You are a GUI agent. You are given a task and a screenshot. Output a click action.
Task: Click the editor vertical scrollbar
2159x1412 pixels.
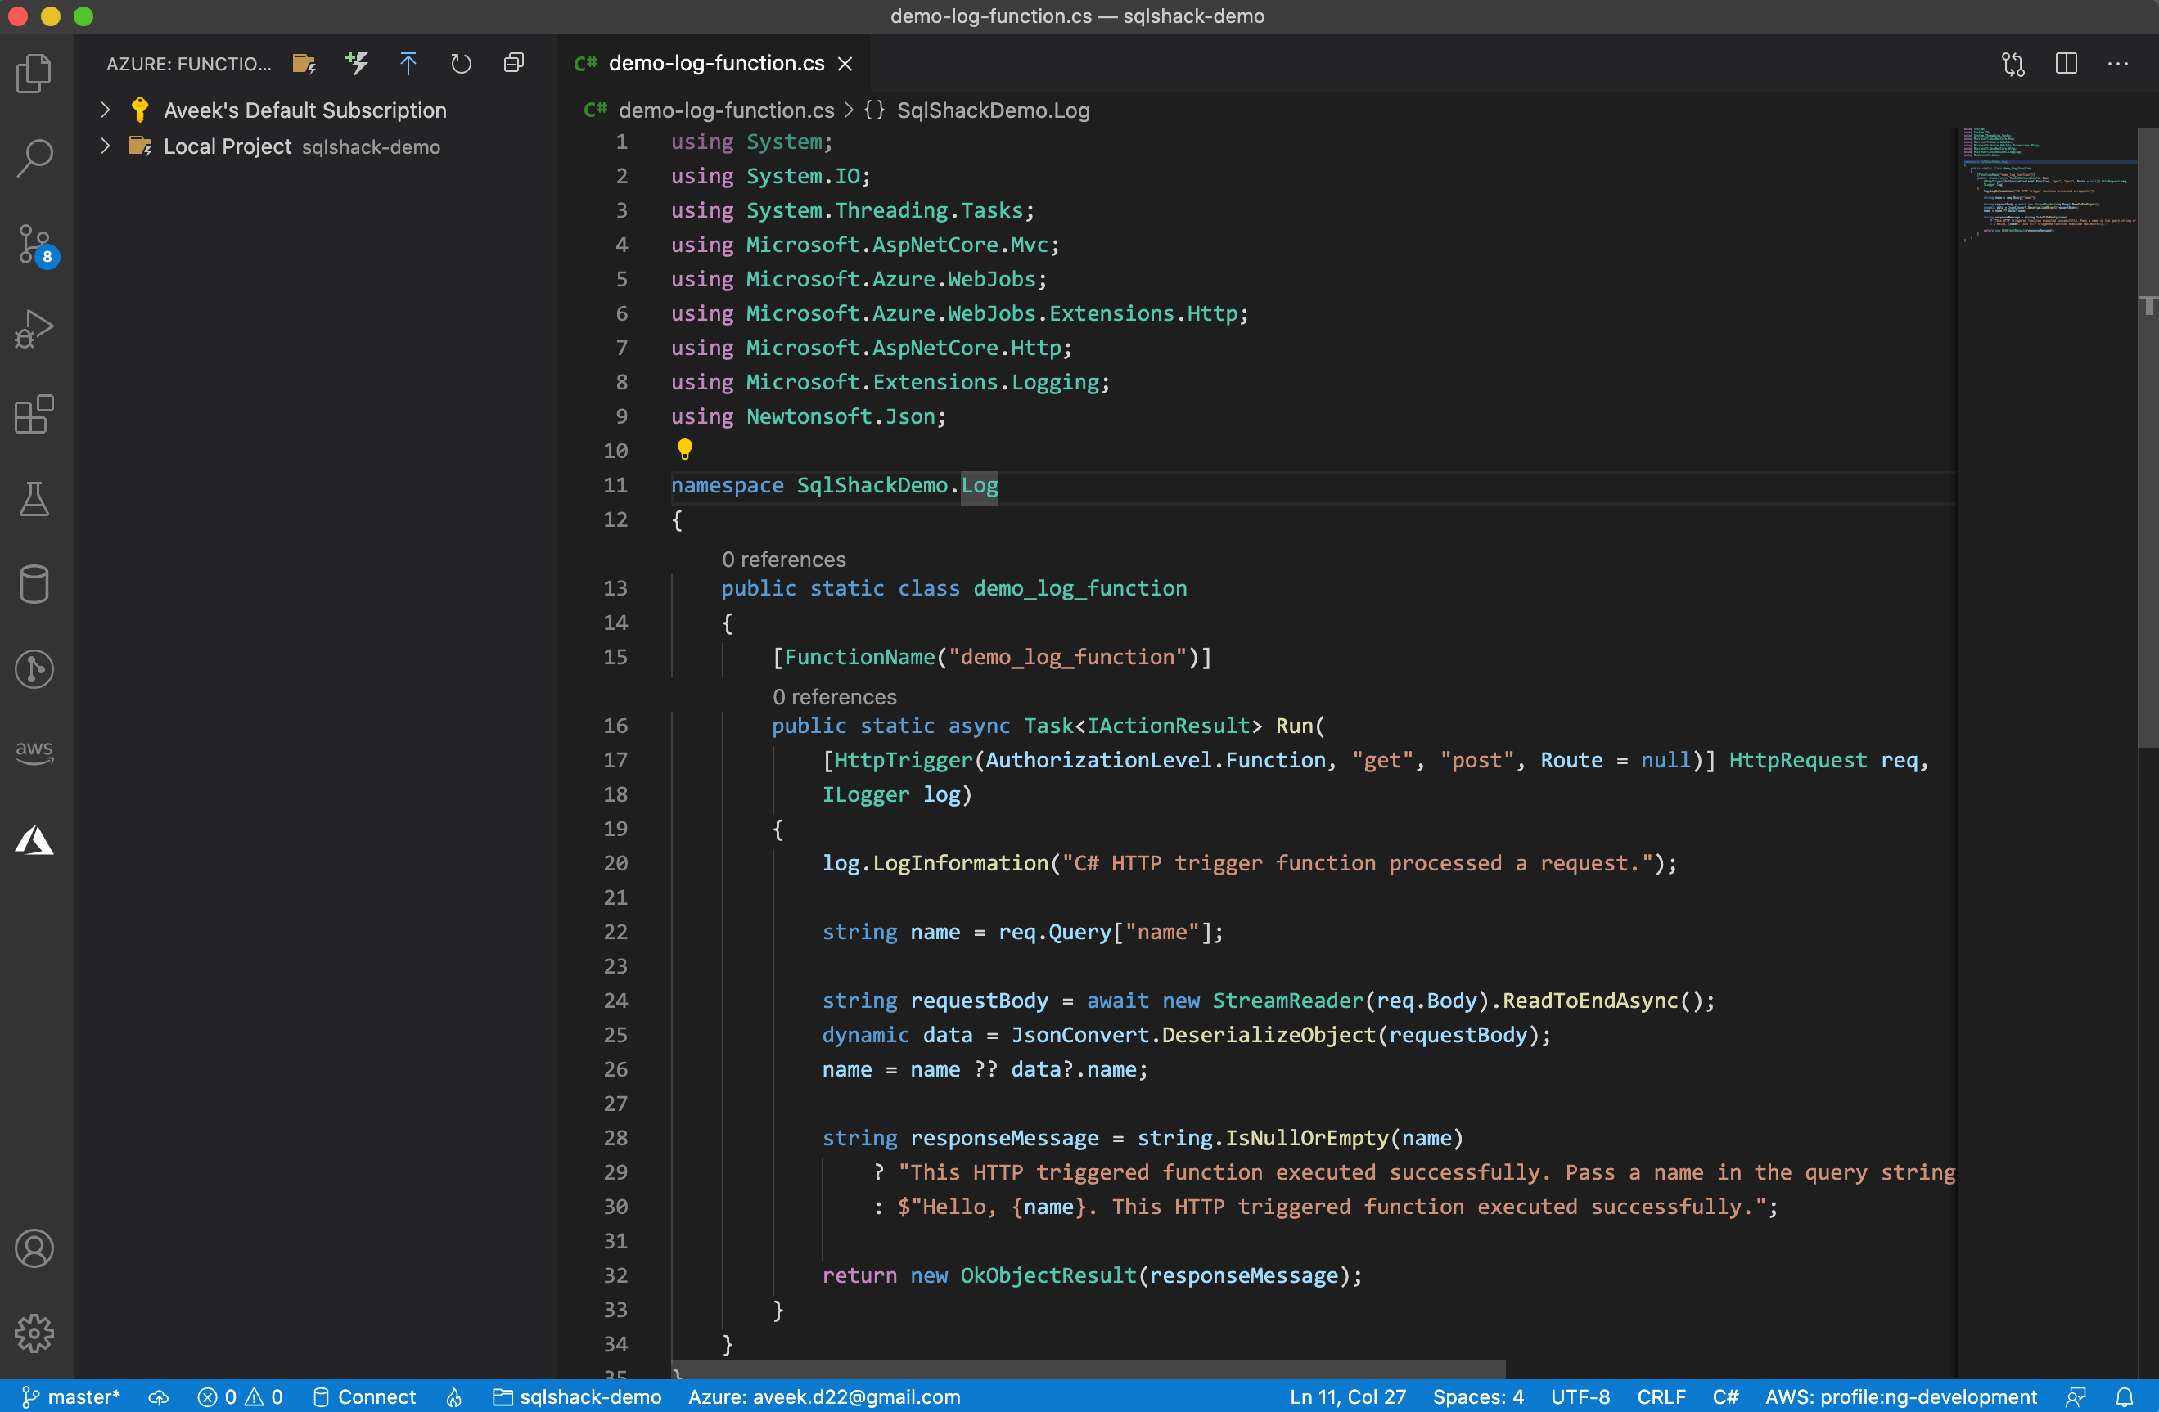pyautogui.click(x=2148, y=435)
